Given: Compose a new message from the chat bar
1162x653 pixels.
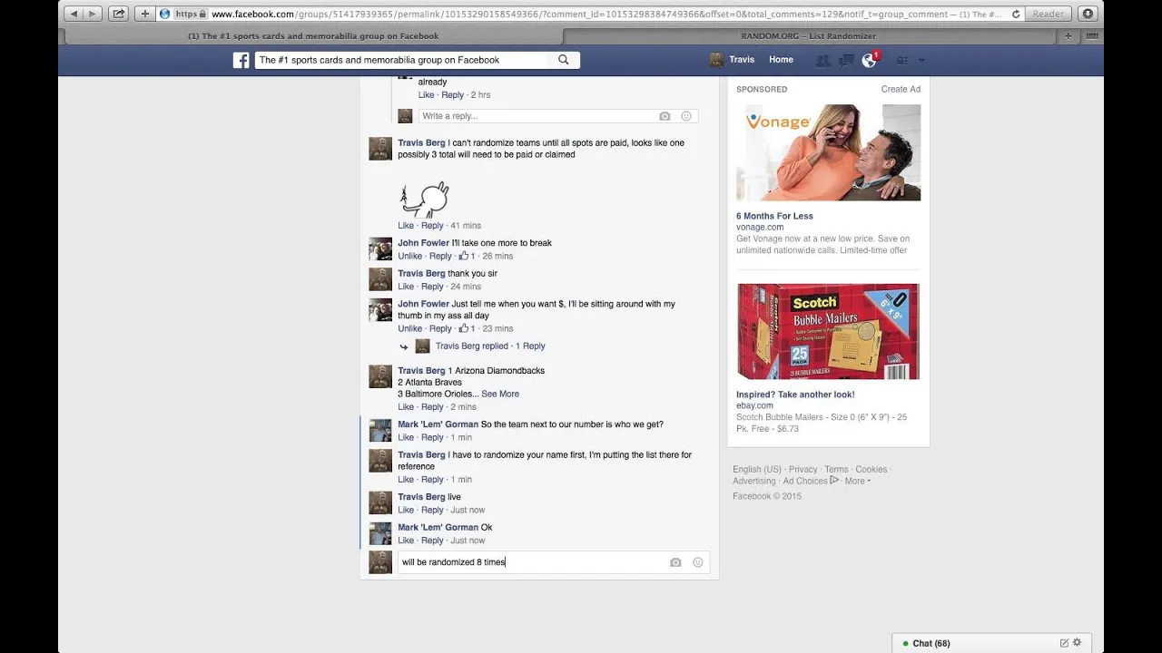Looking at the screenshot, I should click(1064, 644).
